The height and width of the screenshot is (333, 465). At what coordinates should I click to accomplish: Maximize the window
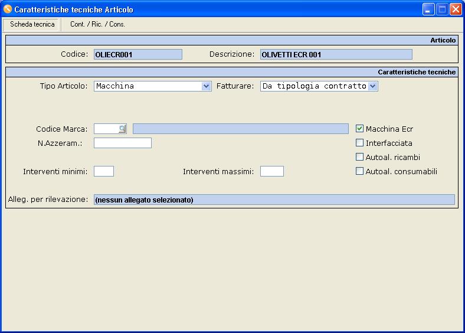pos(442,9)
